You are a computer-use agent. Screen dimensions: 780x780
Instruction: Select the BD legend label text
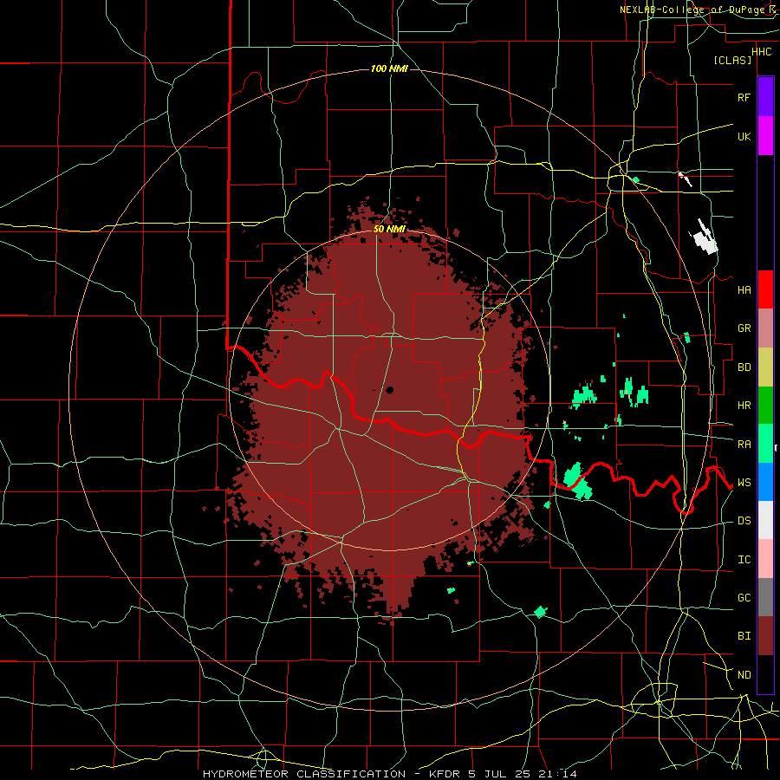(744, 367)
